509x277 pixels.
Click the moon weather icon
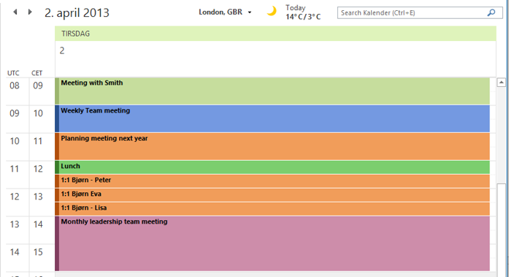click(272, 11)
